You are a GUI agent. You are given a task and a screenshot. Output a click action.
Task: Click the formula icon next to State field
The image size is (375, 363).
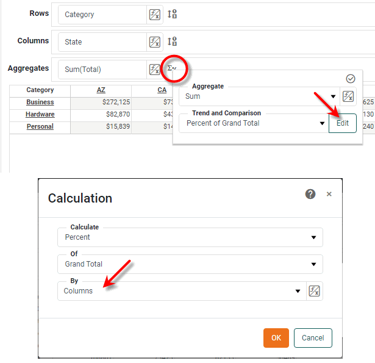[x=155, y=42]
